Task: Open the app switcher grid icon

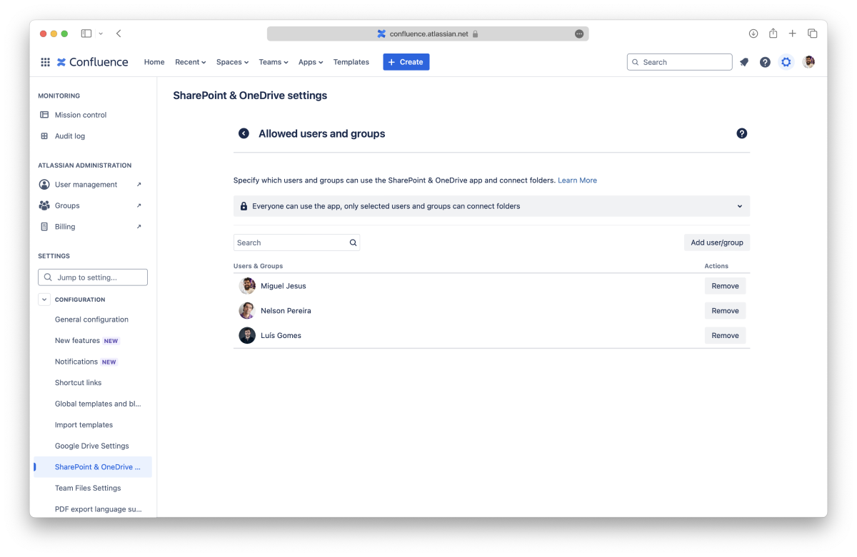Action: (x=45, y=62)
